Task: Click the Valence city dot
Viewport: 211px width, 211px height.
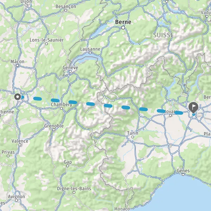Action: pyautogui.click(x=20, y=145)
